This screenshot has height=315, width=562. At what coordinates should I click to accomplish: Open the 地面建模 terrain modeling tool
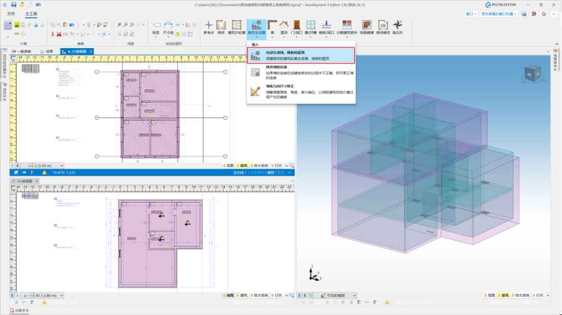point(367,27)
